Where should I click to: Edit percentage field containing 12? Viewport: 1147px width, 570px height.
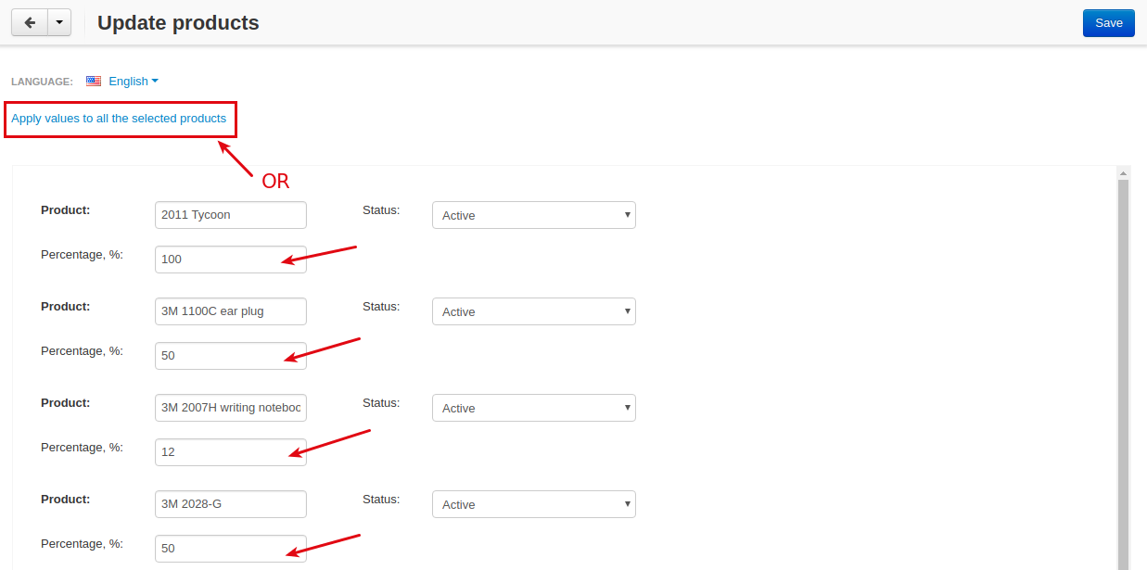231,452
